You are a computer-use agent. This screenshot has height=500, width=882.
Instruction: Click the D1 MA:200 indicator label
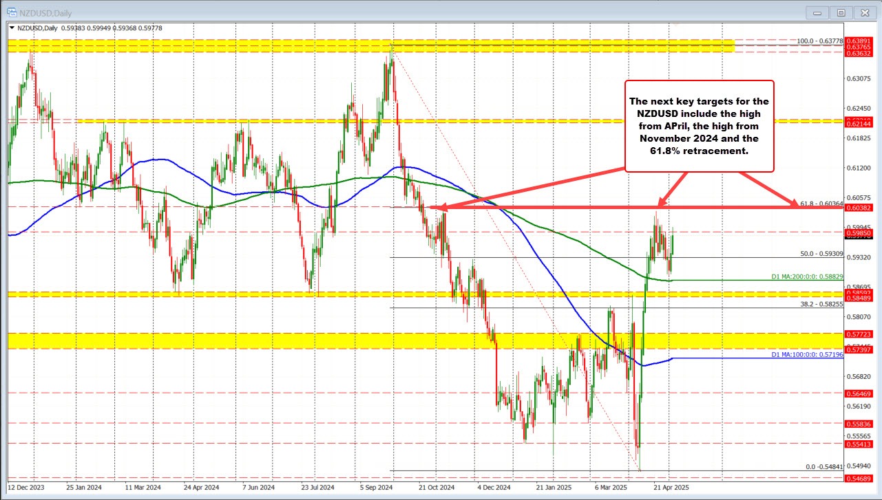point(807,276)
